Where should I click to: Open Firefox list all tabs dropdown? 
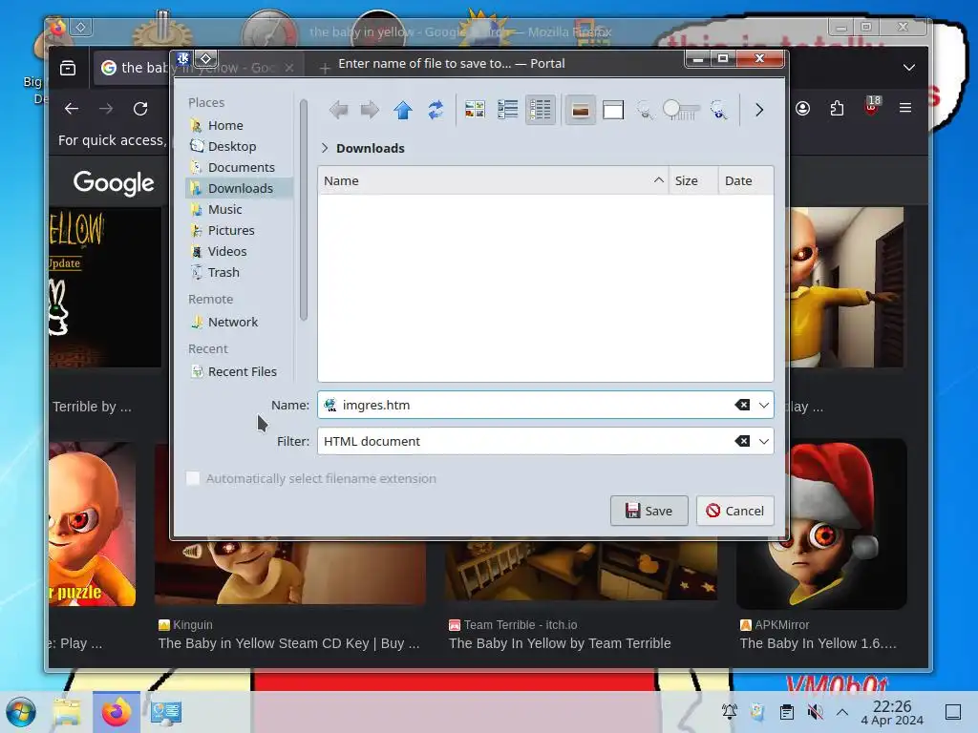click(x=909, y=68)
